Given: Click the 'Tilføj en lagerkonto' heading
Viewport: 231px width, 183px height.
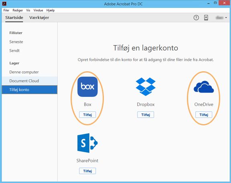Looking at the screenshot, I should click(x=146, y=48).
